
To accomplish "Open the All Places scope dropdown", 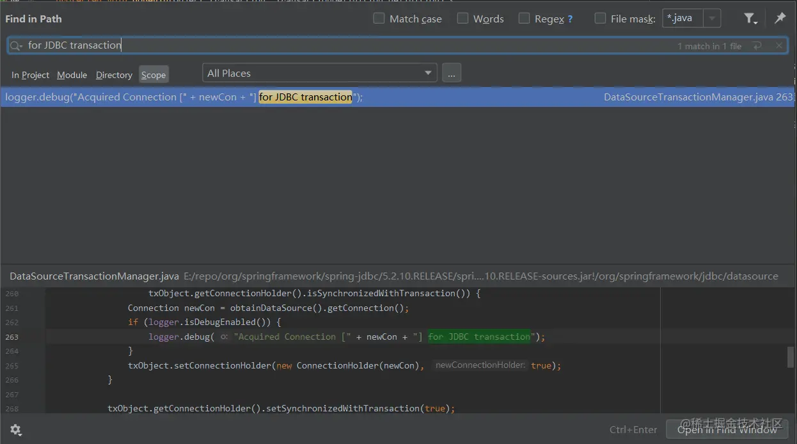I will (x=320, y=73).
